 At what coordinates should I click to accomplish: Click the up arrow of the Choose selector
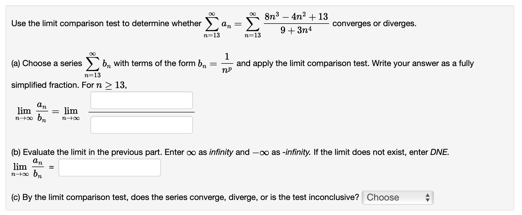click(x=427, y=195)
